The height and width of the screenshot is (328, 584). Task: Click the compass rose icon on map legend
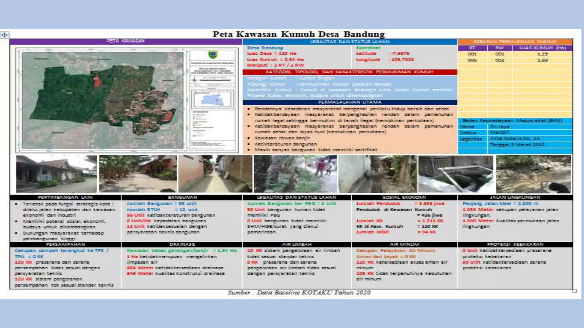point(195,80)
